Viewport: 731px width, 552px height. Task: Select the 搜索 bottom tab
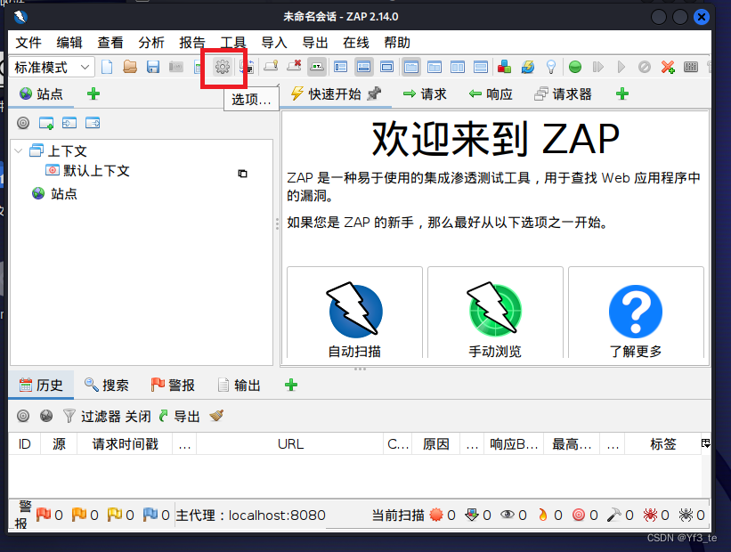tap(106, 386)
